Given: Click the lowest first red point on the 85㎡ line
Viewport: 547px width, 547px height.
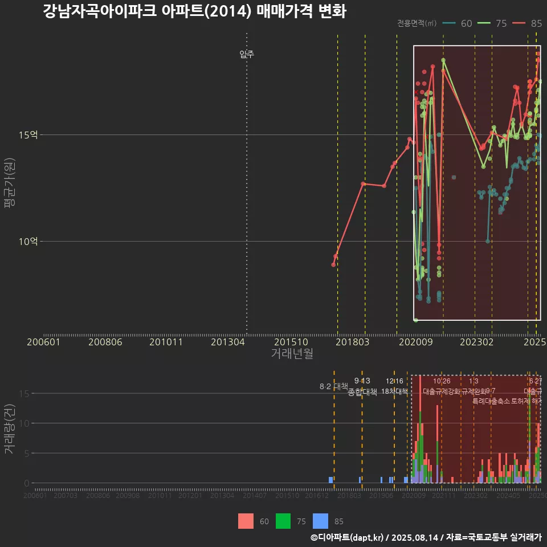Looking at the screenshot, I should point(333,265).
